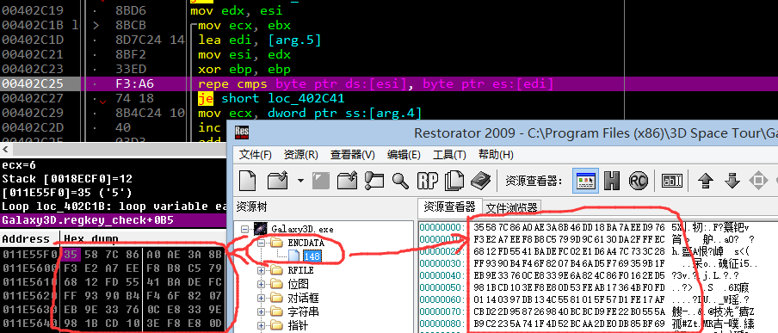The height and width of the screenshot is (333, 778).
Task: Open the 查看器(V) menu
Action: click(352, 154)
